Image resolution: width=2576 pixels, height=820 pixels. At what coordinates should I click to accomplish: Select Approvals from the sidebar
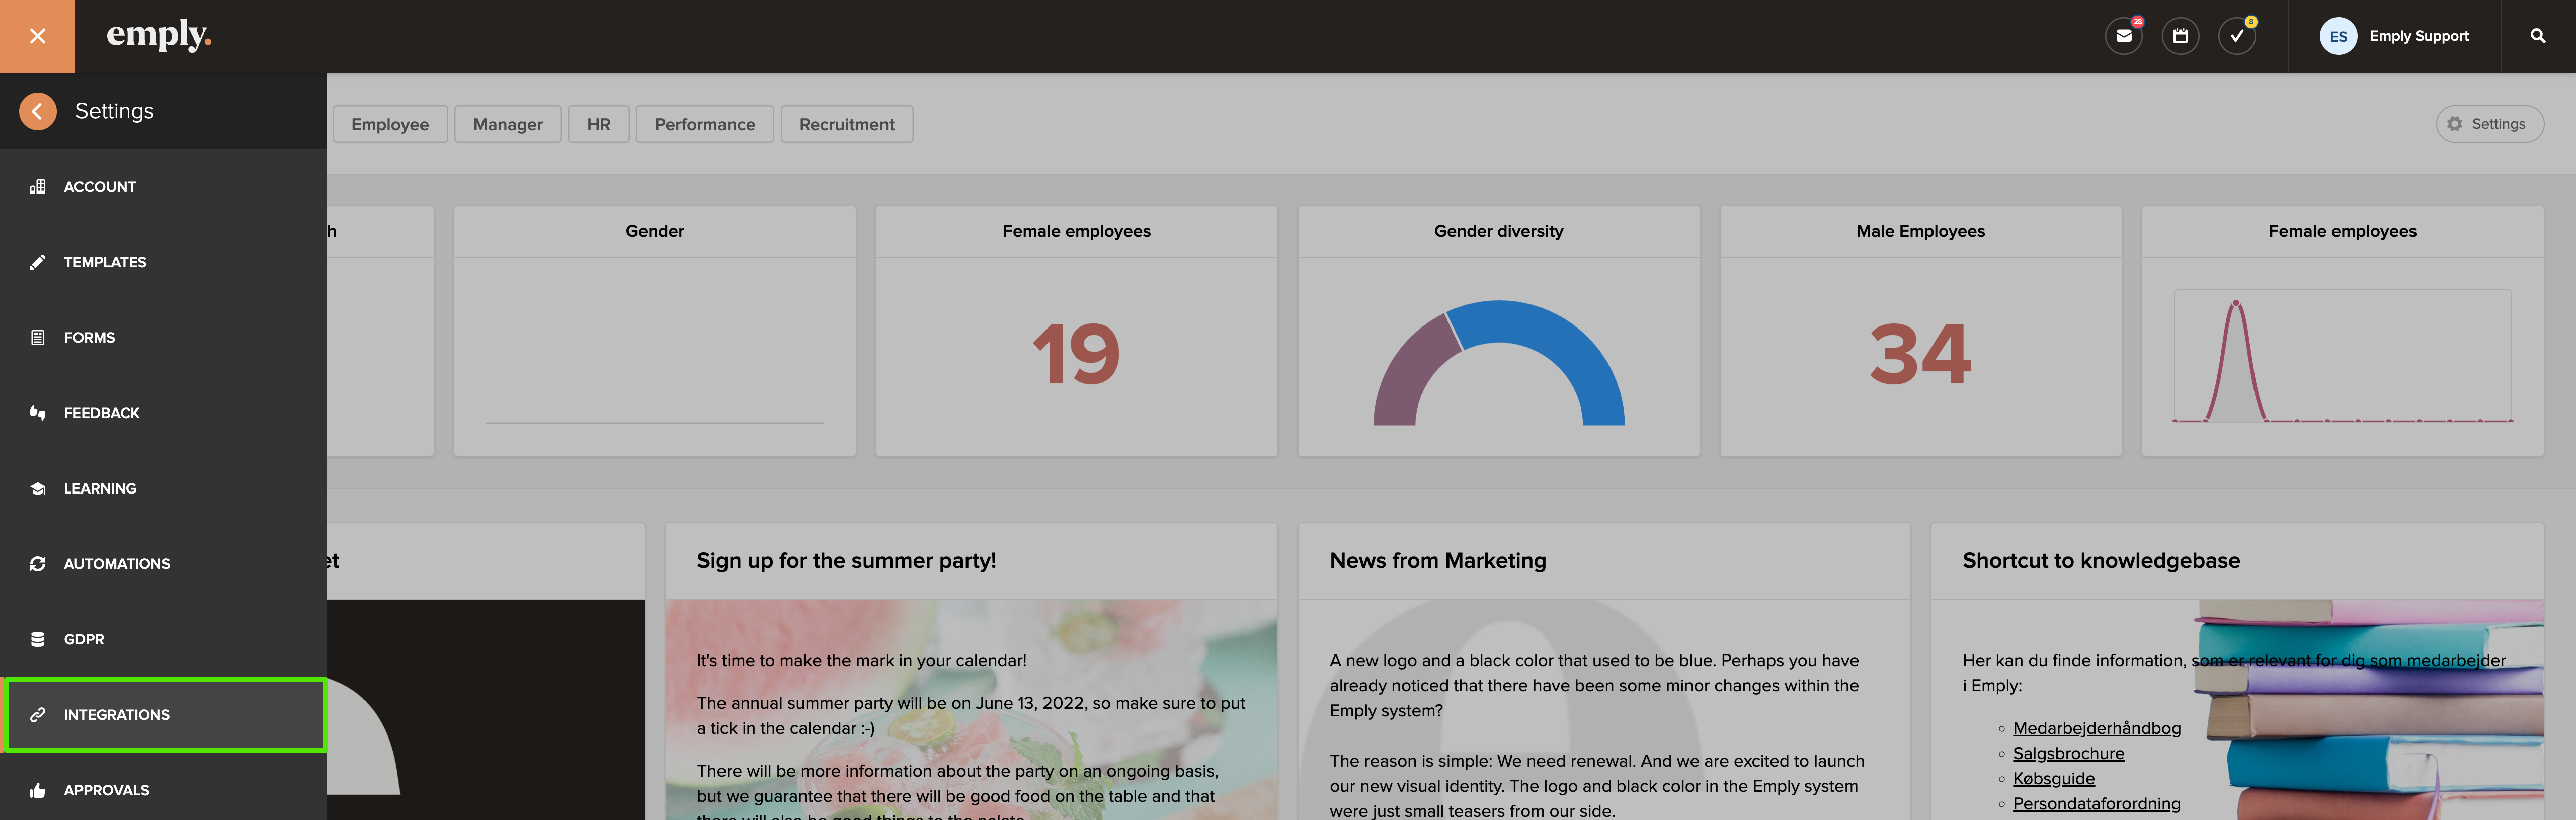coord(106,790)
